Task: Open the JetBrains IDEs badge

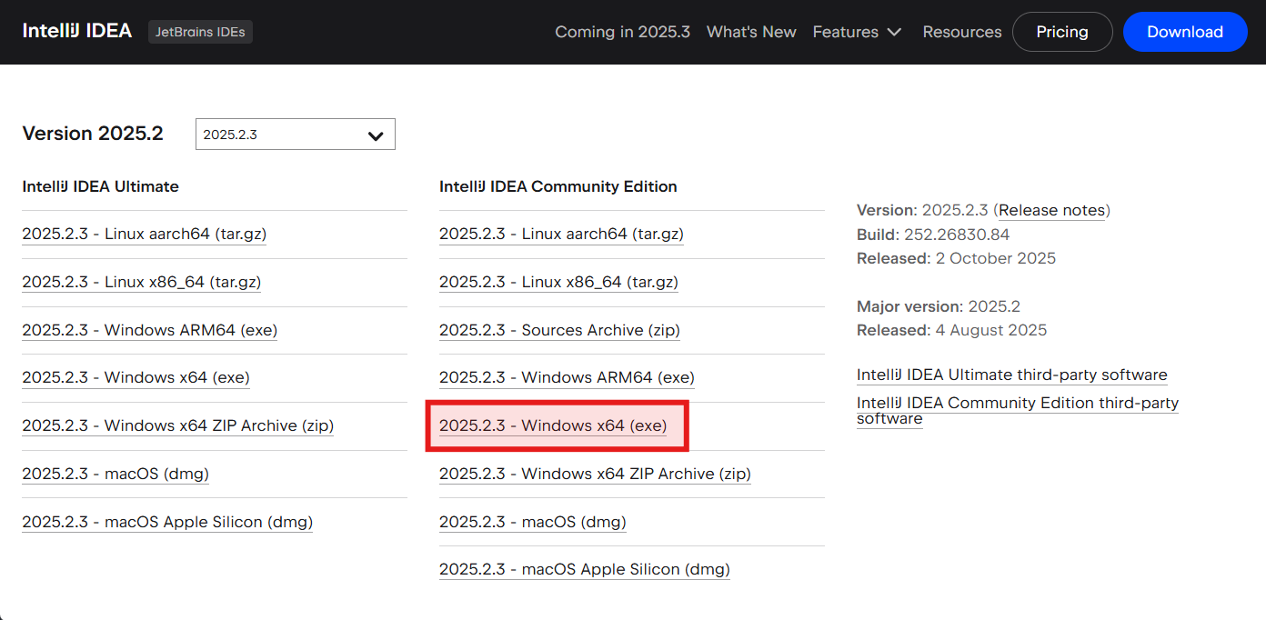Action: 200,32
